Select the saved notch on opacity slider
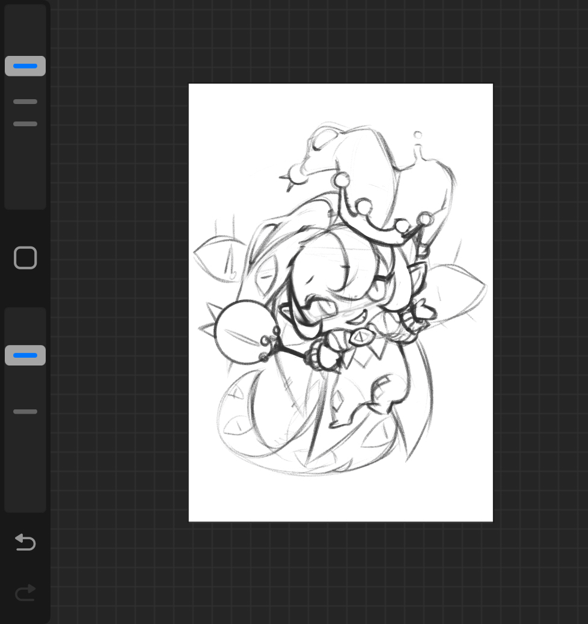The width and height of the screenshot is (588, 624). (25, 412)
